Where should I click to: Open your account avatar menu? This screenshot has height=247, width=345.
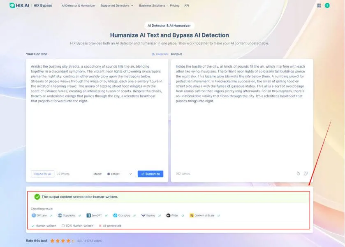coord(327,5)
